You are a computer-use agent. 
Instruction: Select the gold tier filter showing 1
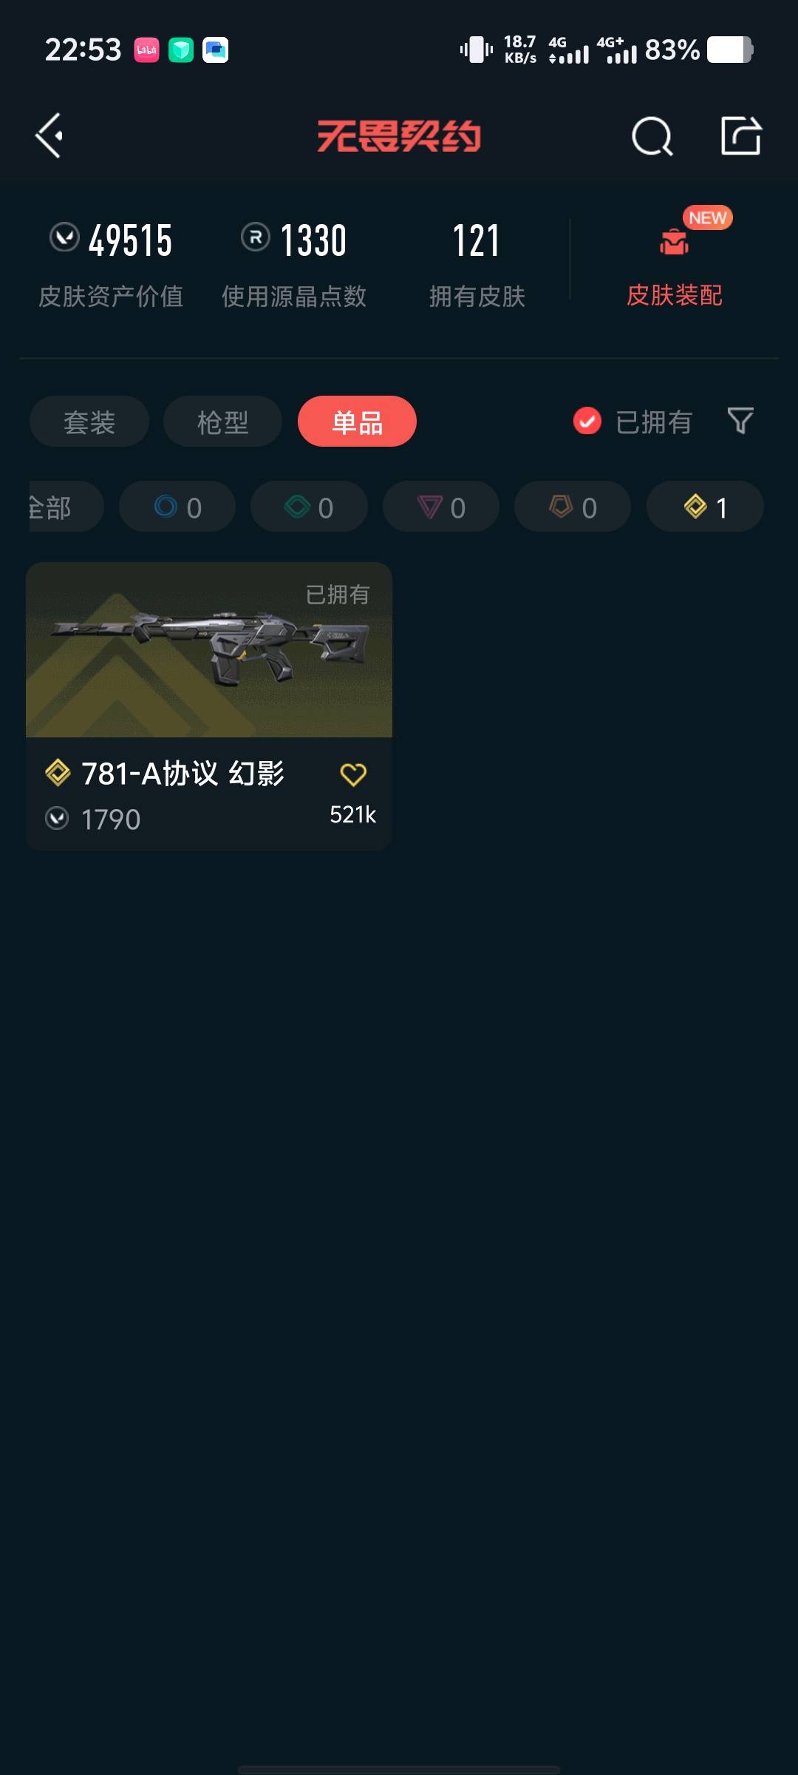[705, 507]
